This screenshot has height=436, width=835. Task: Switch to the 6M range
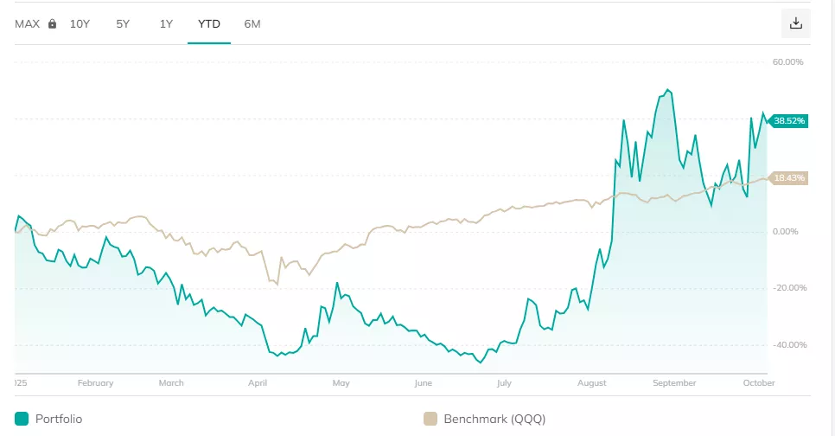(252, 24)
